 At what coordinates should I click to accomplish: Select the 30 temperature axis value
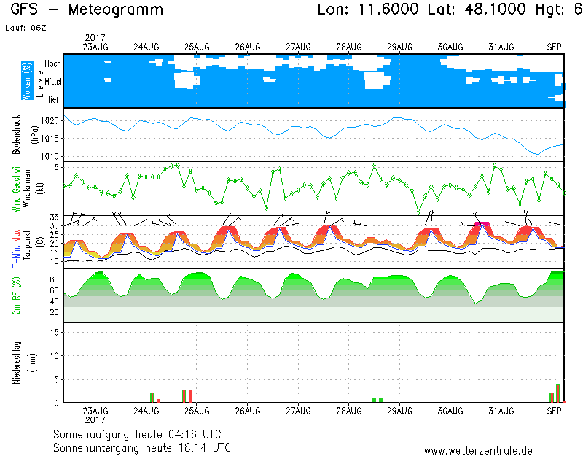click(55, 225)
